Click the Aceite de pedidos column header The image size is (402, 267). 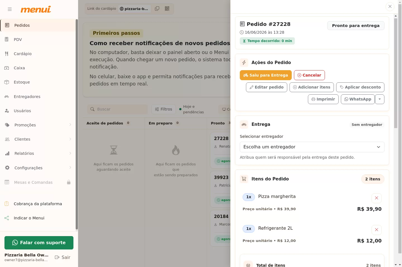(105, 123)
